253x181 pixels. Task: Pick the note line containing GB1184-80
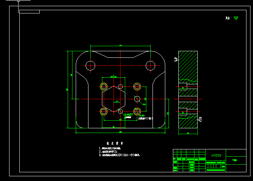(119, 155)
